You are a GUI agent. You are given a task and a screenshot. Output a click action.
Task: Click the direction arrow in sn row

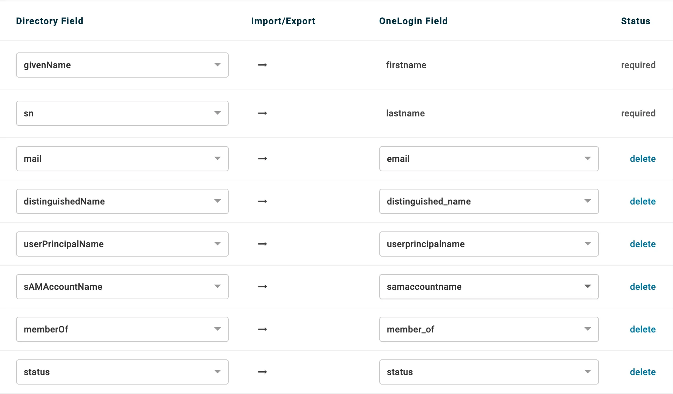[262, 113]
